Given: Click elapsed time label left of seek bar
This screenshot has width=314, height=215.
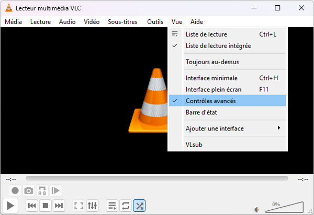Looking at the screenshot, I should click(x=11, y=180).
